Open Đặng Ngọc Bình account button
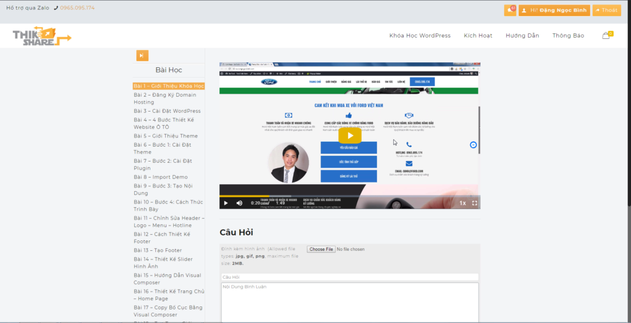Image resolution: width=631 pixels, height=323 pixels. tap(554, 10)
